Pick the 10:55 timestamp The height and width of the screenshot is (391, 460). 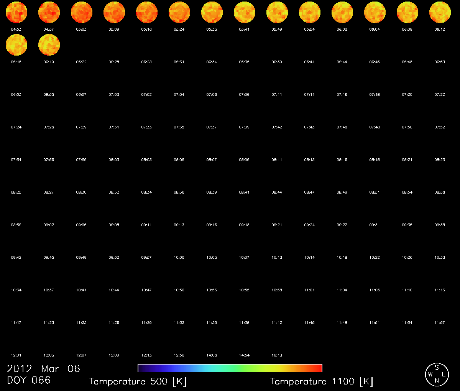(x=244, y=290)
